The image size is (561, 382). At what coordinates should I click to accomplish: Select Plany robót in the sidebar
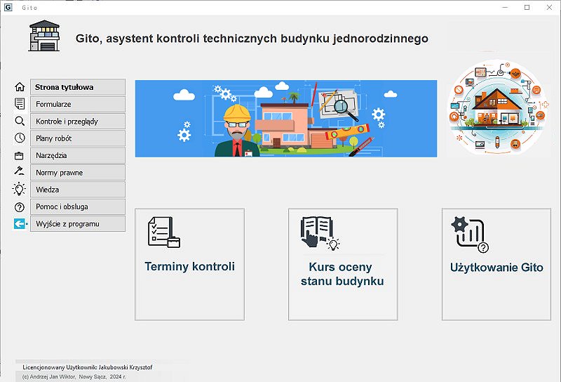[x=78, y=138]
